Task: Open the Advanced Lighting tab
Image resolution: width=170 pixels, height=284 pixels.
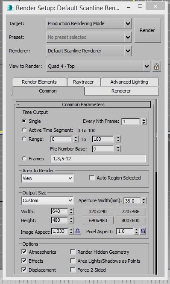Action: [x=129, y=82]
